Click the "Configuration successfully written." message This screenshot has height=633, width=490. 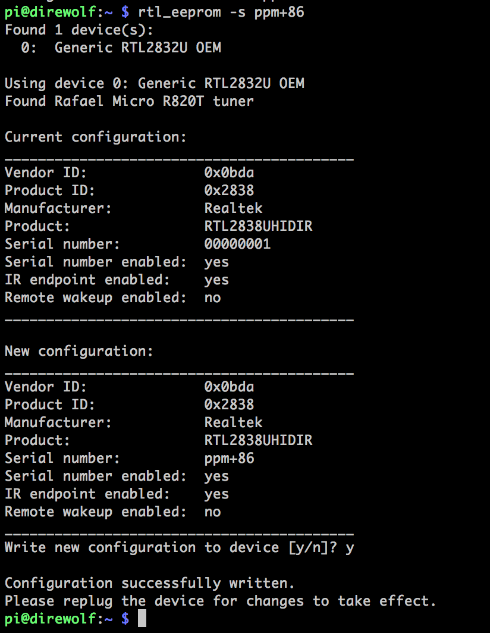tap(149, 583)
